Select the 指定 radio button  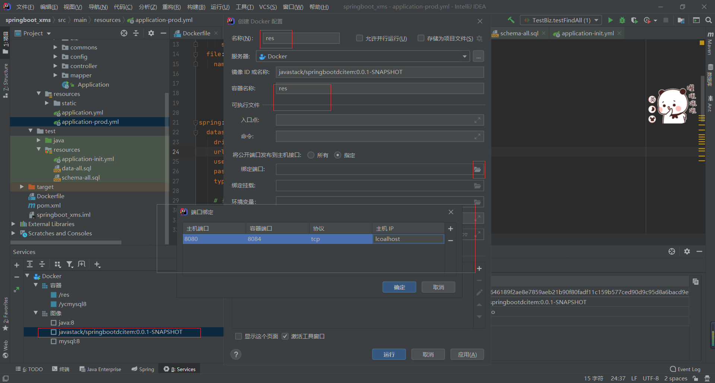pyautogui.click(x=338, y=155)
